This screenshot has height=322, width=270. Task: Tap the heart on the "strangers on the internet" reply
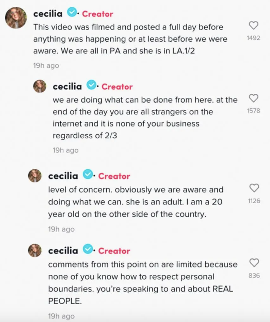tap(253, 98)
